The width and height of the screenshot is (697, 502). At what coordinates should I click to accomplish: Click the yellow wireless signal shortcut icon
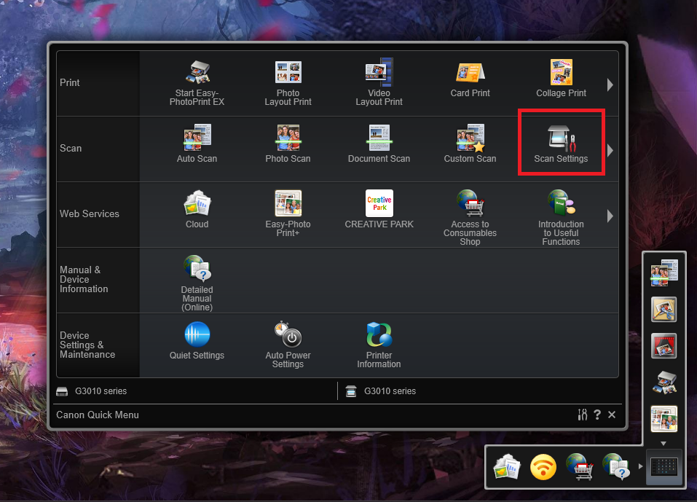point(543,467)
